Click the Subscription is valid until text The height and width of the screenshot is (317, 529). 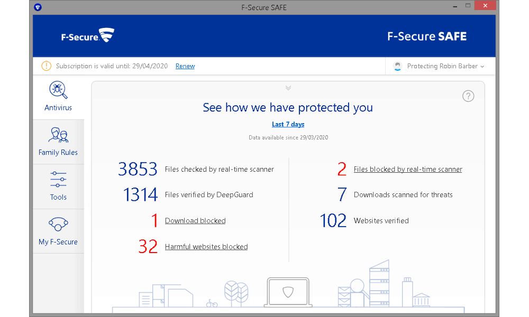pyautogui.click(x=112, y=66)
